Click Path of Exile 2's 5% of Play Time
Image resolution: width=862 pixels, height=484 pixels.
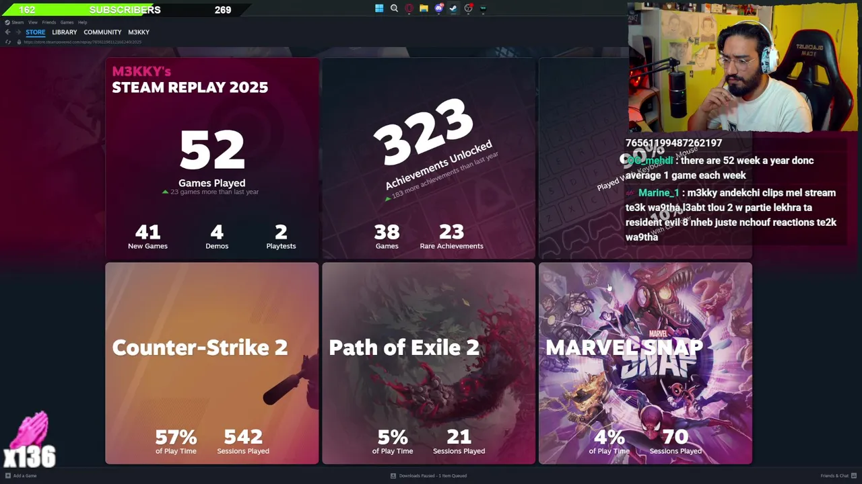[393, 442]
